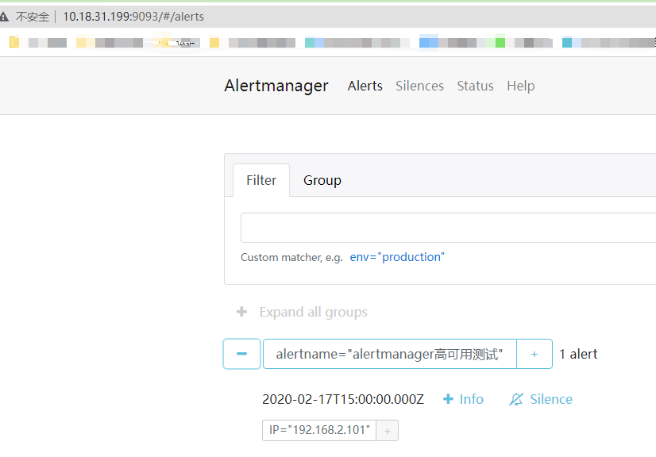Image resolution: width=656 pixels, height=457 pixels.
Task: Expand alert Info details
Action: click(x=463, y=399)
